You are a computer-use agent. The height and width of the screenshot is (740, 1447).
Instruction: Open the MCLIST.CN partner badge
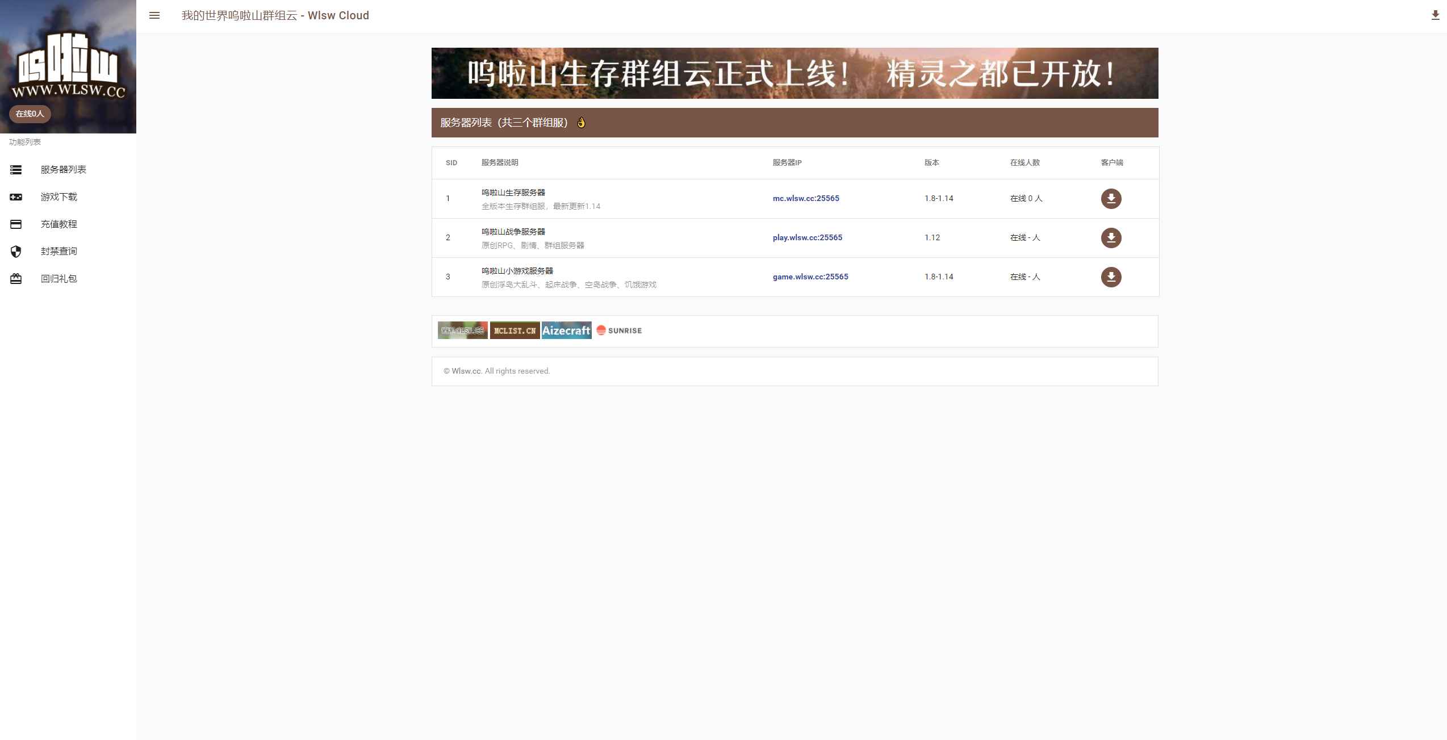click(515, 331)
